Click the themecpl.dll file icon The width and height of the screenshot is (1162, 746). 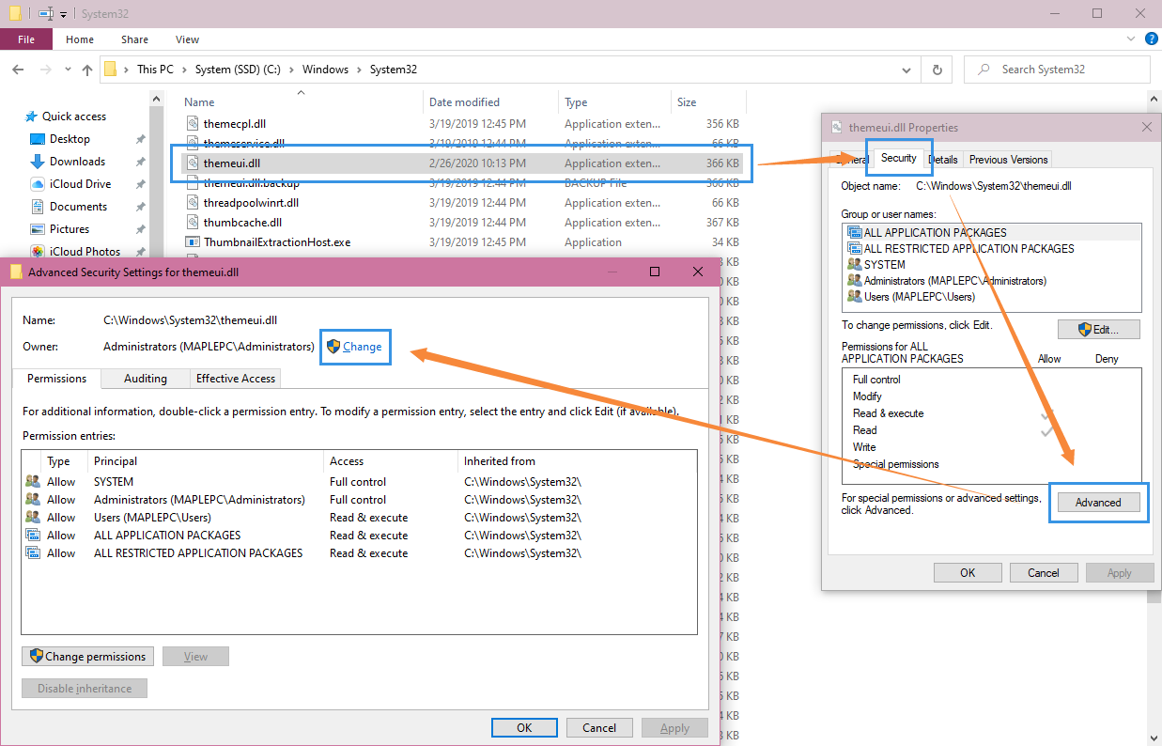194,124
